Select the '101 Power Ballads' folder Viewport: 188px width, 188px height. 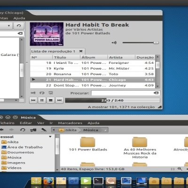coord(88,144)
